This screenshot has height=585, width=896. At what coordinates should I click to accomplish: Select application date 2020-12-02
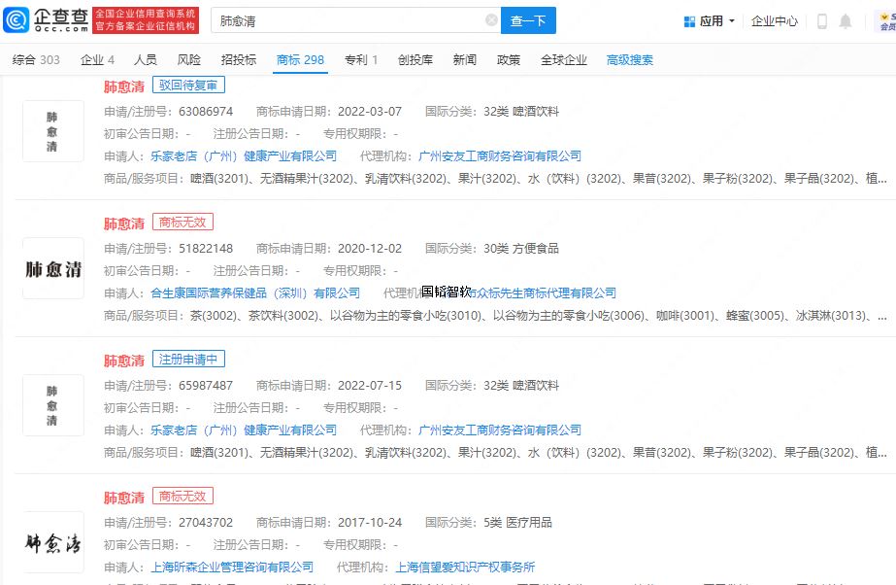click(370, 248)
